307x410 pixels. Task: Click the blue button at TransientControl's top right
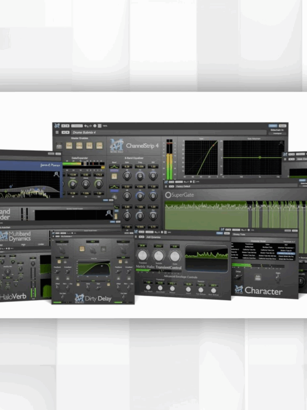pos(219,233)
